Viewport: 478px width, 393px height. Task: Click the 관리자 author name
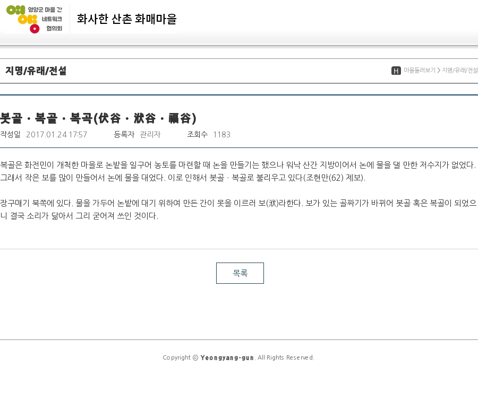pos(150,135)
